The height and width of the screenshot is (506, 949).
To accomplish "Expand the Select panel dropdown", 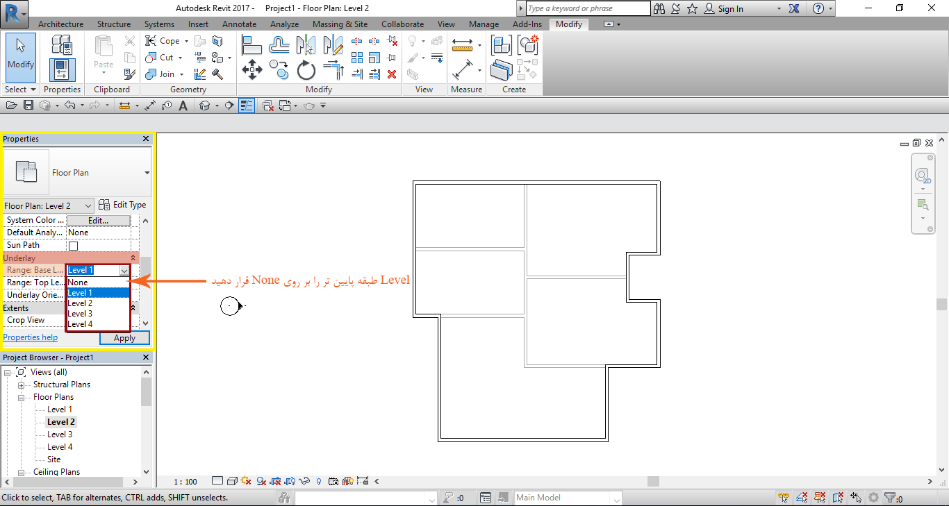I will point(20,90).
